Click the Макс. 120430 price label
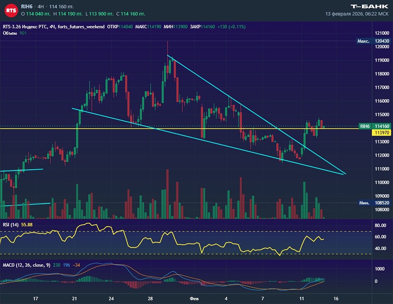The height and width of the screenshot is (304, 393). pos(373,41)
